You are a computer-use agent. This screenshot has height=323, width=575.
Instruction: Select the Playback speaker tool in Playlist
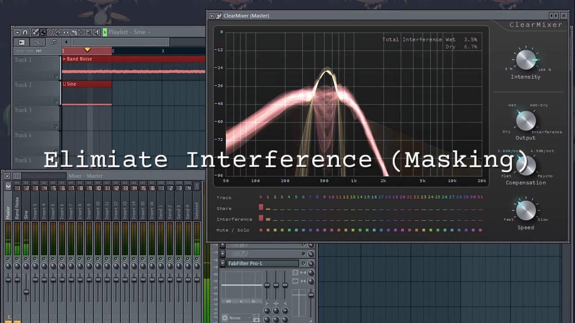[97, 32]
